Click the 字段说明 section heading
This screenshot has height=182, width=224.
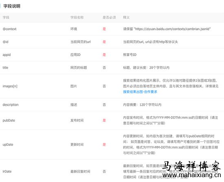12,6
